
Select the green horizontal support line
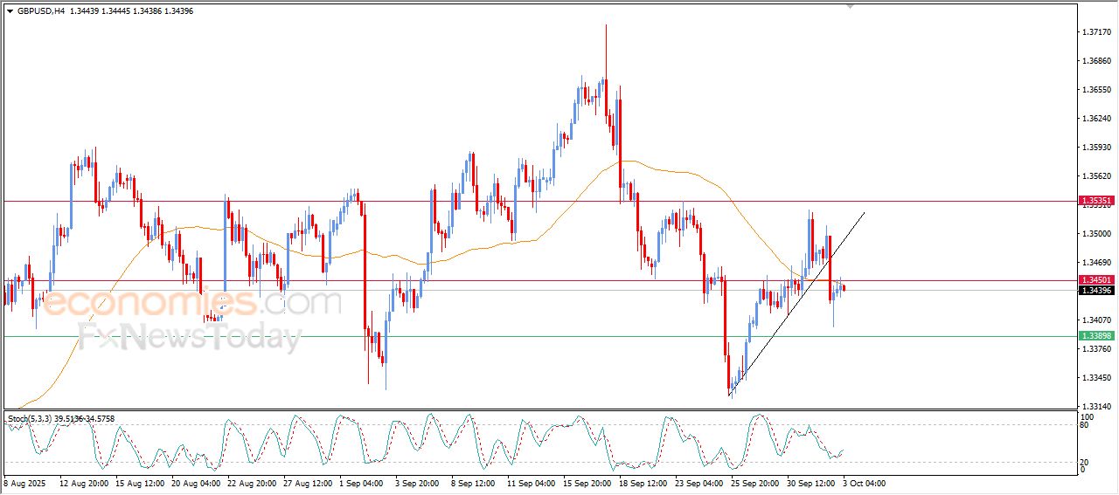click(525, 336)
